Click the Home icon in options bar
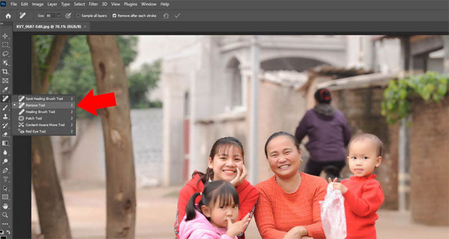This screenshot has height=239, width=449. click(9, 16)
